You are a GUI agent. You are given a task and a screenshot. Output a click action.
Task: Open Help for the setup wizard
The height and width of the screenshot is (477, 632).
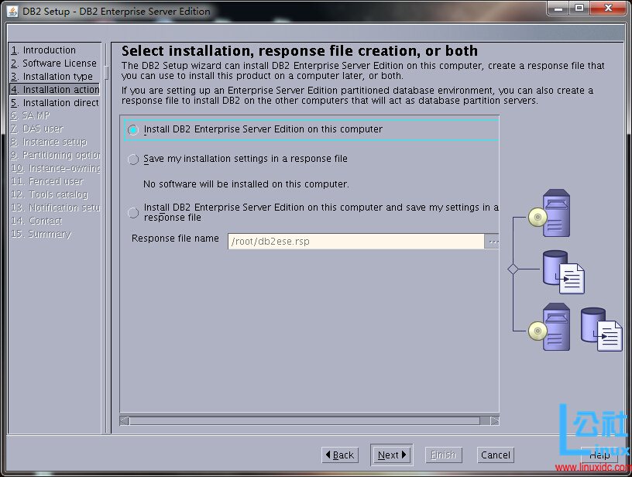599,455
